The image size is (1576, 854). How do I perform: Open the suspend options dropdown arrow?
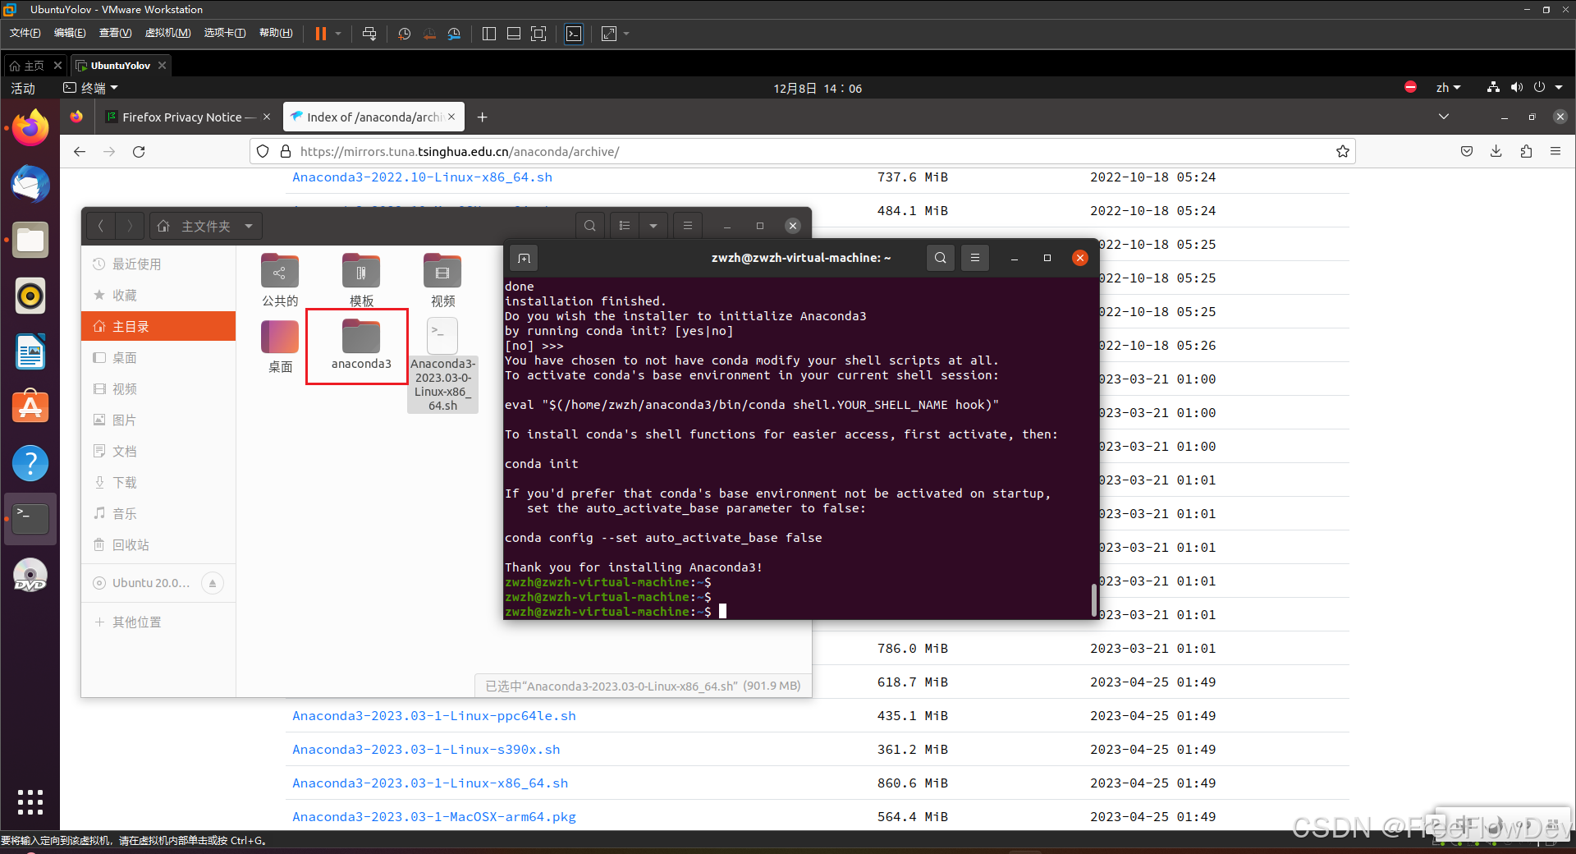pyautogui.click(x=337, y=34)
